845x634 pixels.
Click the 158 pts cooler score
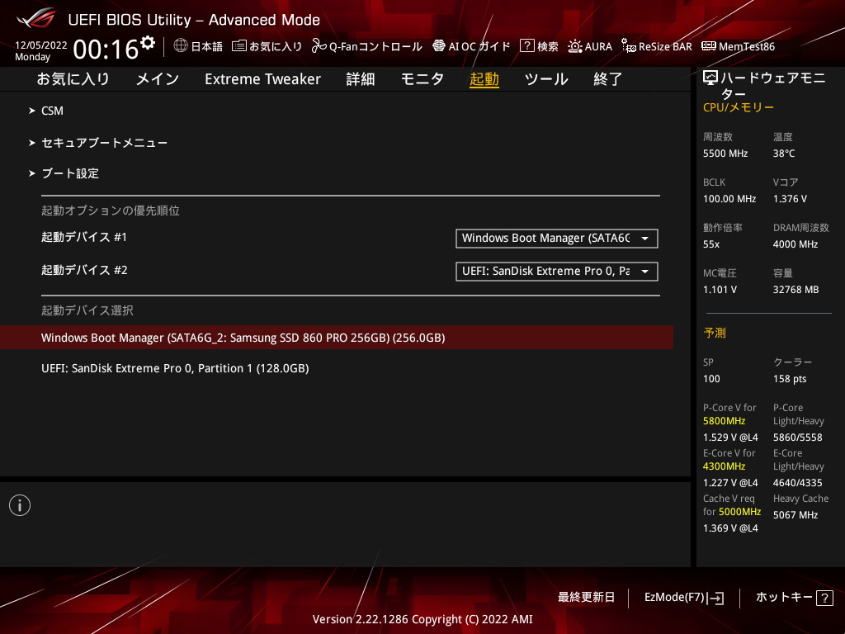pos(790,379)
